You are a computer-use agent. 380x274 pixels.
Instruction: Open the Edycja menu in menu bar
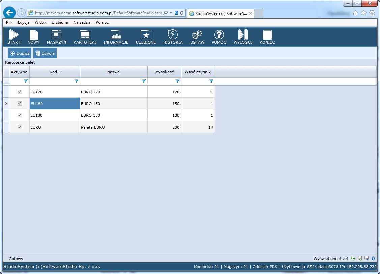coord(24,22)
